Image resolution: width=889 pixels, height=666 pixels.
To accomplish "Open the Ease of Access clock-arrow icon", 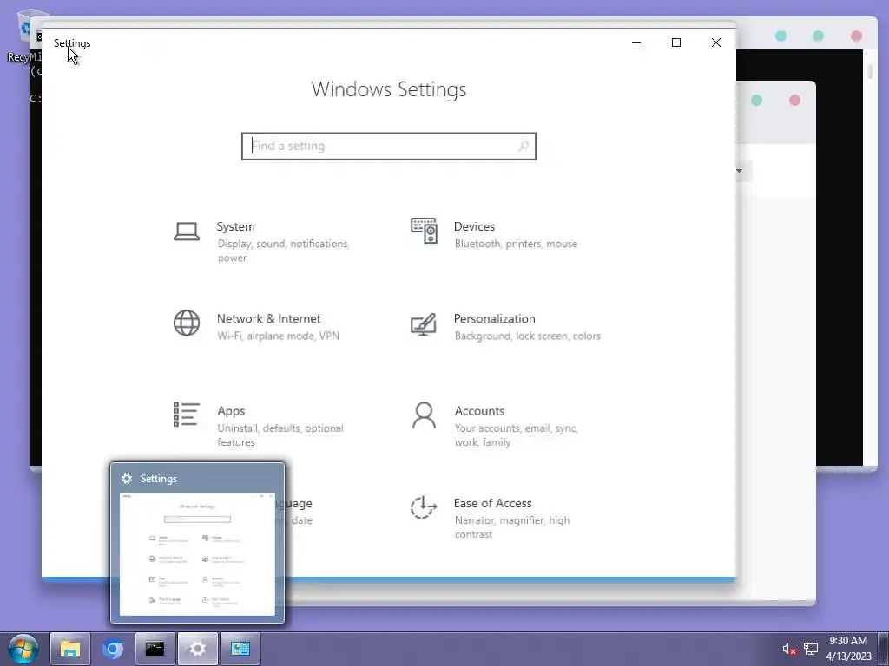I will coord(423,506).
